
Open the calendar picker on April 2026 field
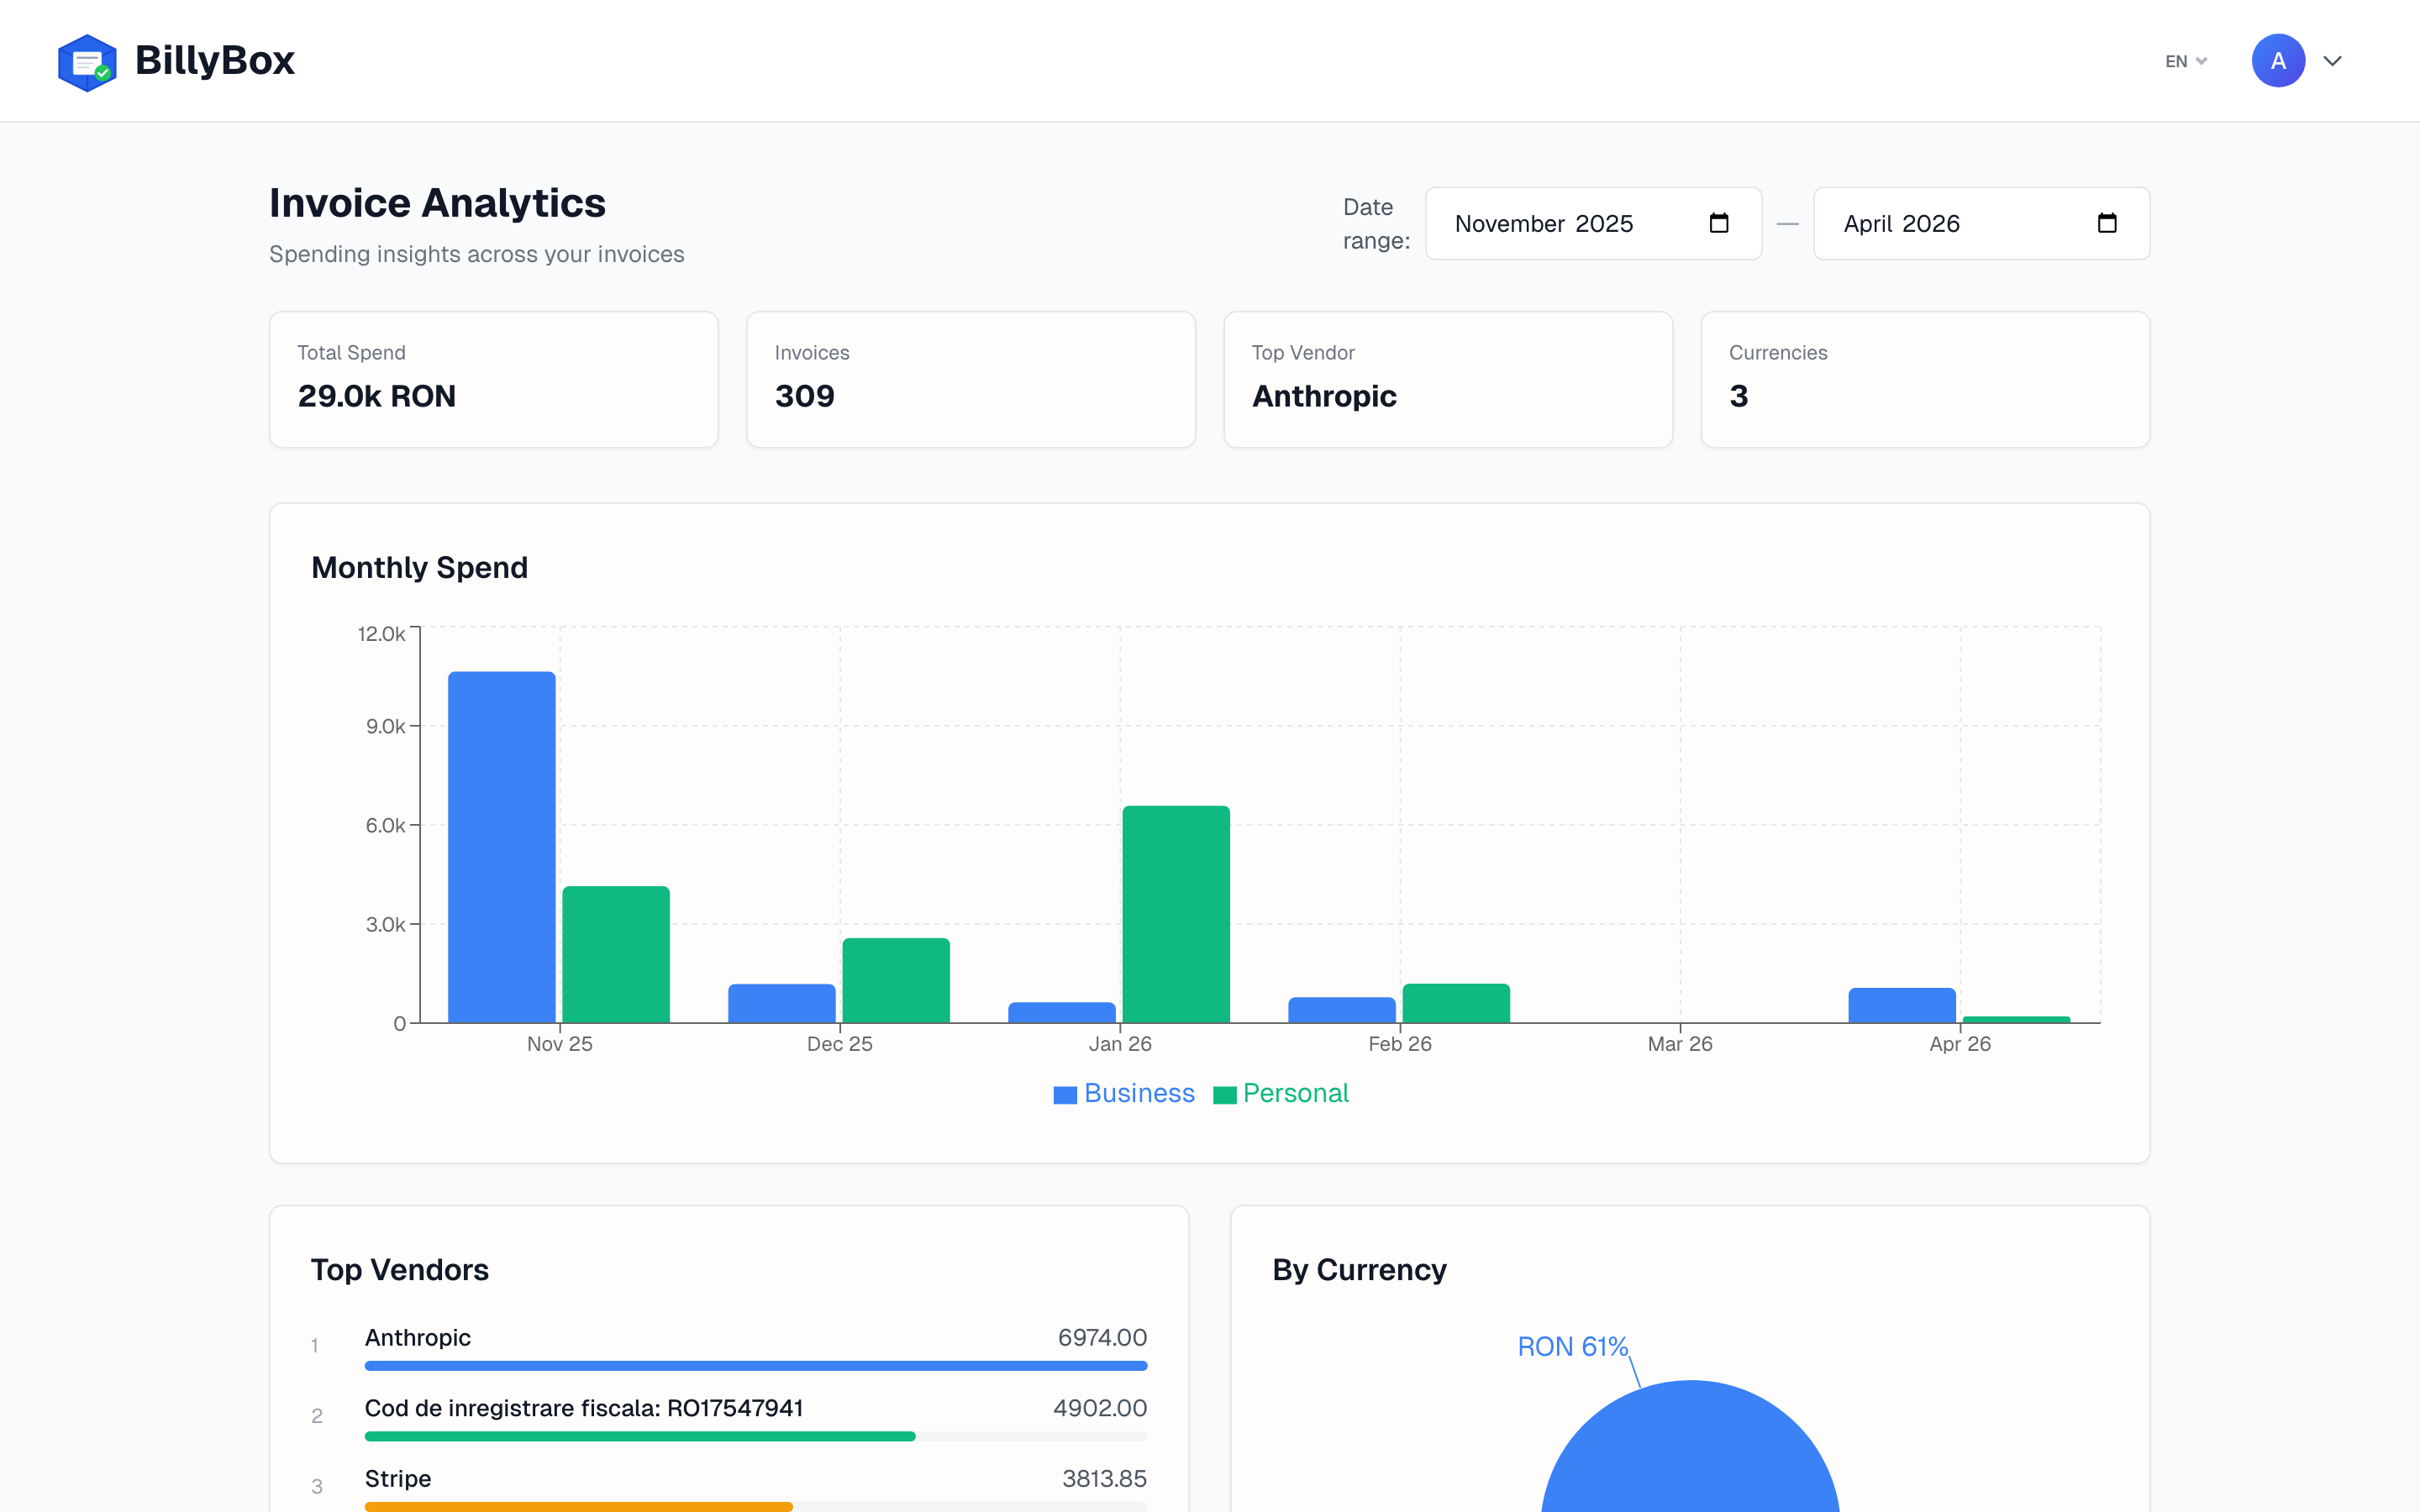coord(2108,223)
